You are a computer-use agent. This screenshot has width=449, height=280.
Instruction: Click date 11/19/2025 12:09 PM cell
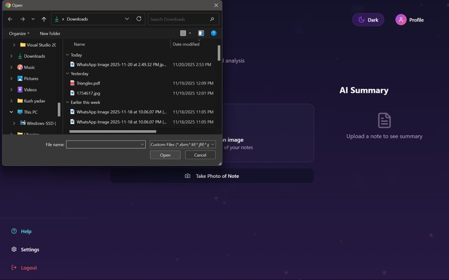(193, 83)
